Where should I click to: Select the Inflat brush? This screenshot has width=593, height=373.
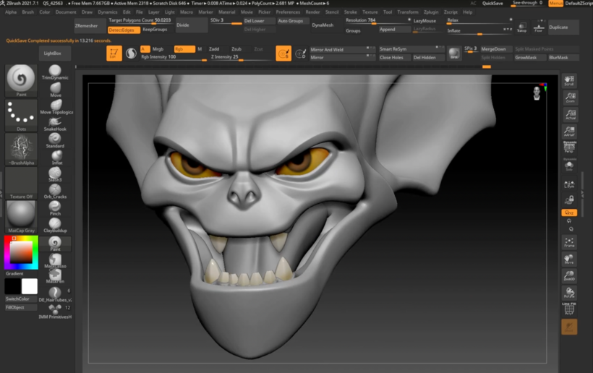[x=56, y=158]
